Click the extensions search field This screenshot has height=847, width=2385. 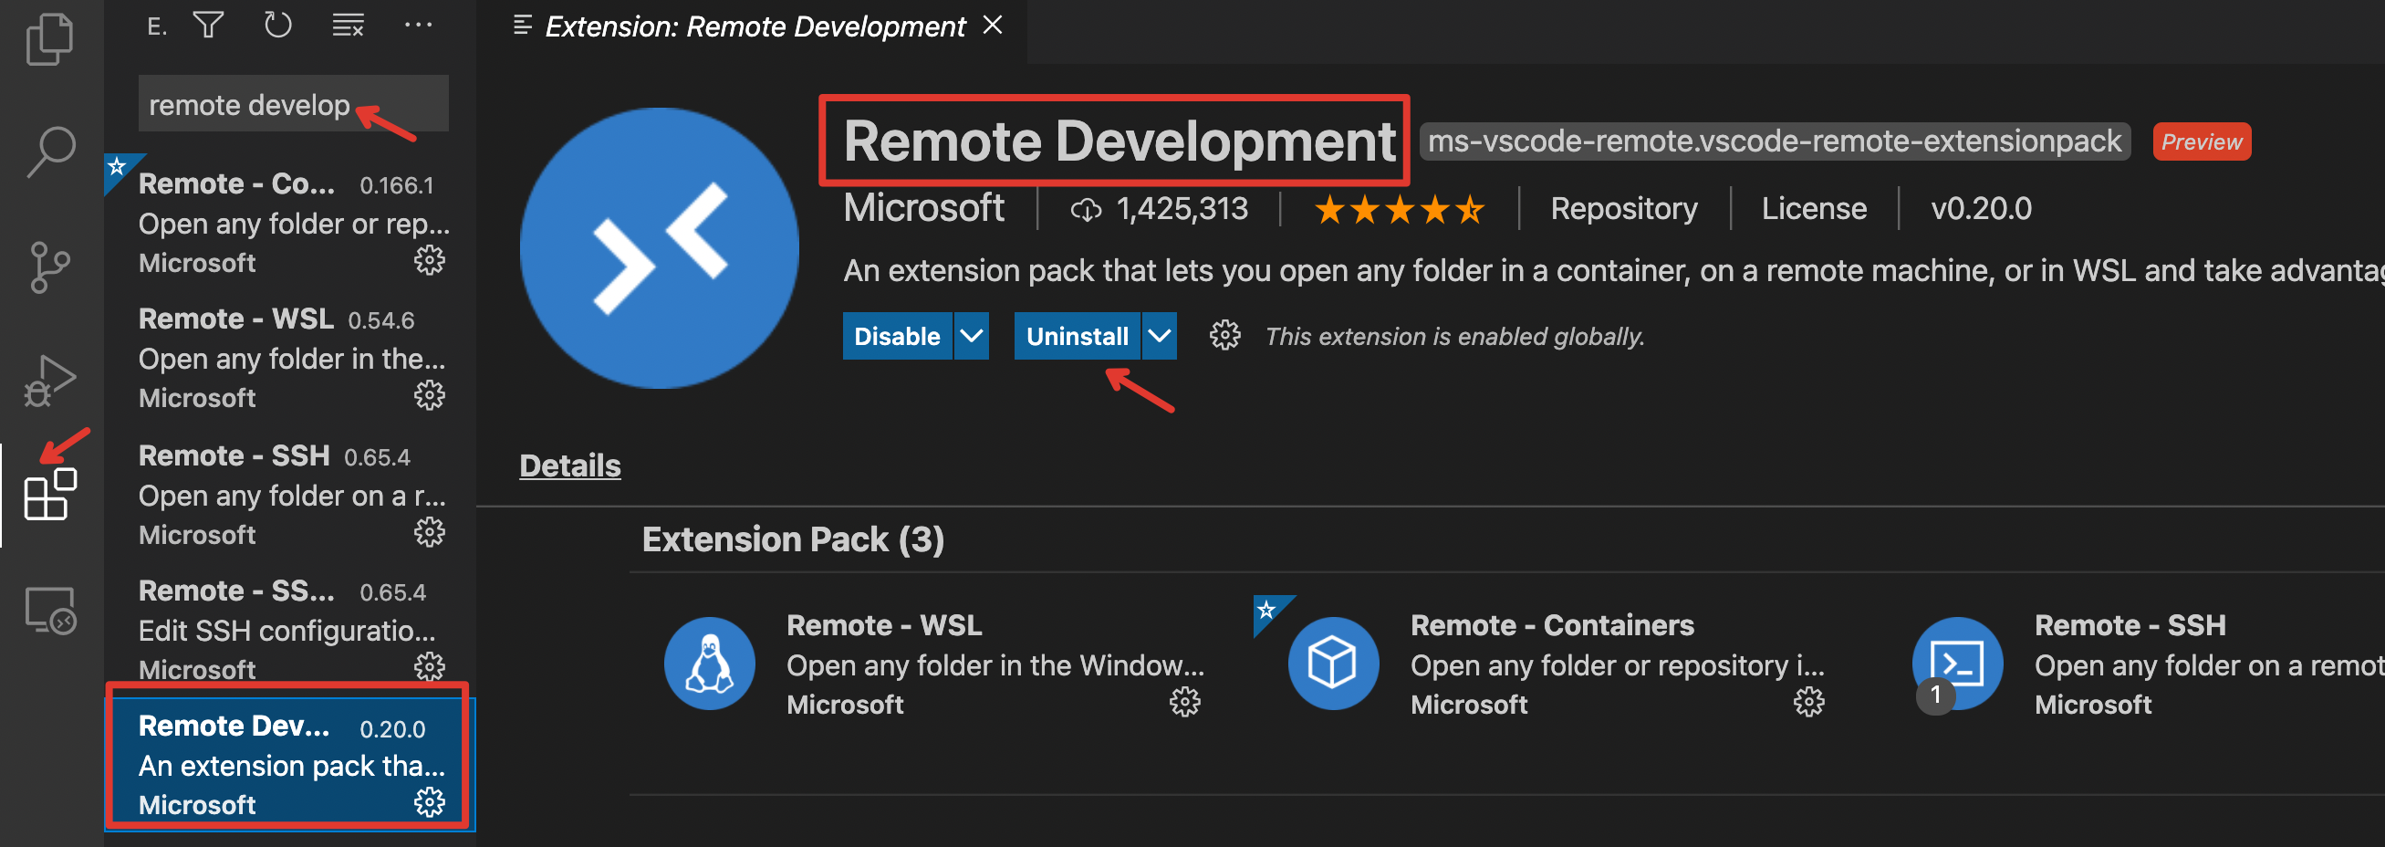click(x=294, y=104)
